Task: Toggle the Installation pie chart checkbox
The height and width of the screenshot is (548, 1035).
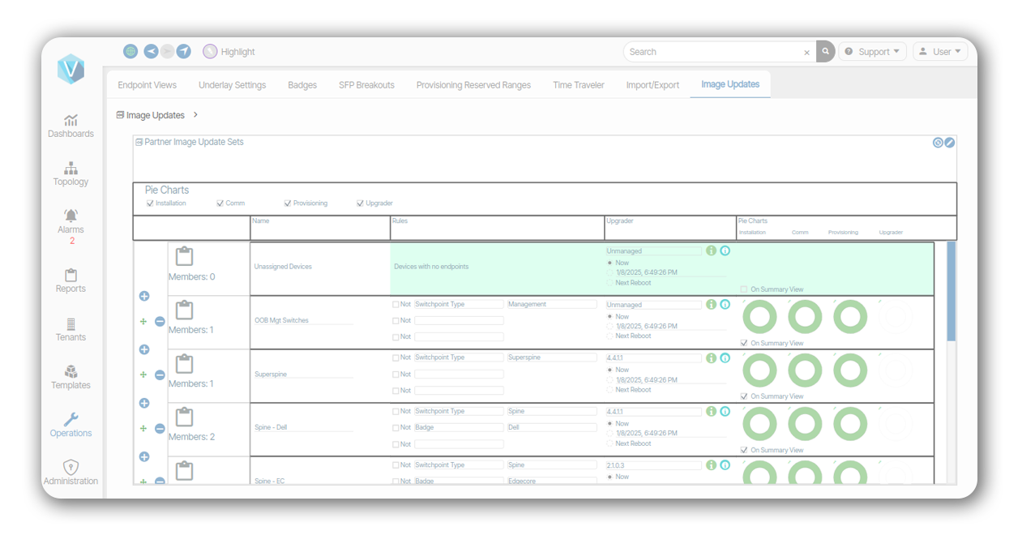Action: (x=150, y=203)
